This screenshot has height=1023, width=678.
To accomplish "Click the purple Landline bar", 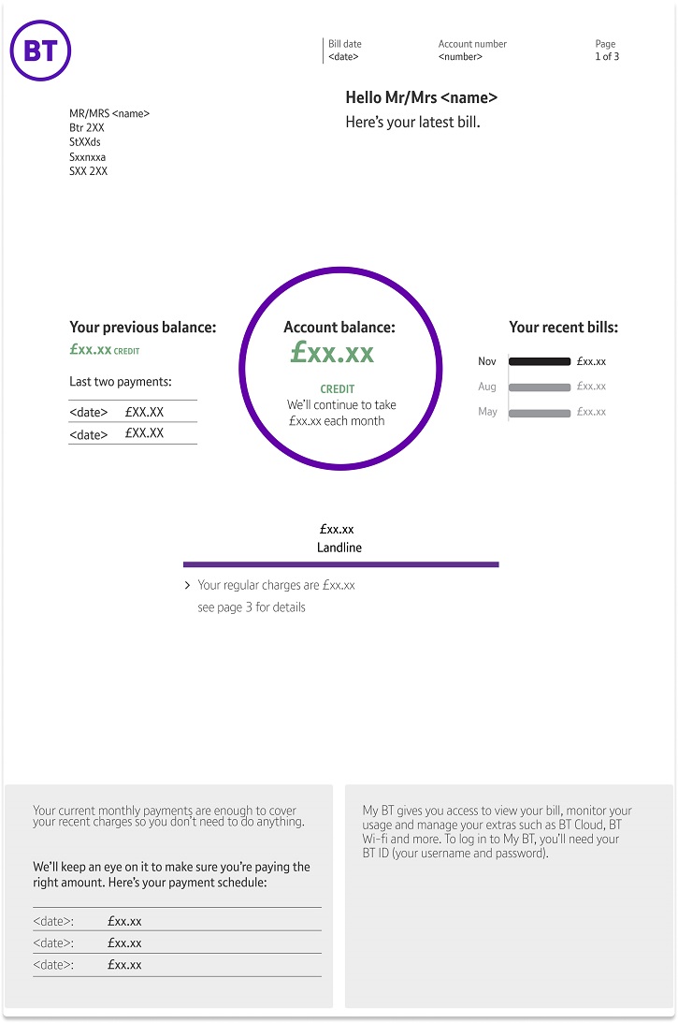I will [x=340, y=564].
